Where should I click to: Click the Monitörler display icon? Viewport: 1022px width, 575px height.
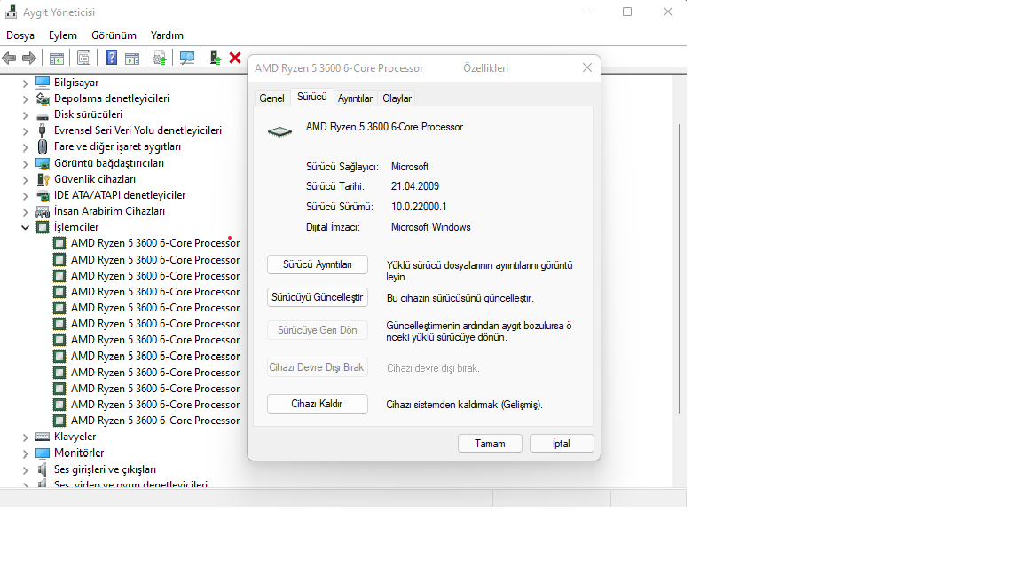click(43, 453)
